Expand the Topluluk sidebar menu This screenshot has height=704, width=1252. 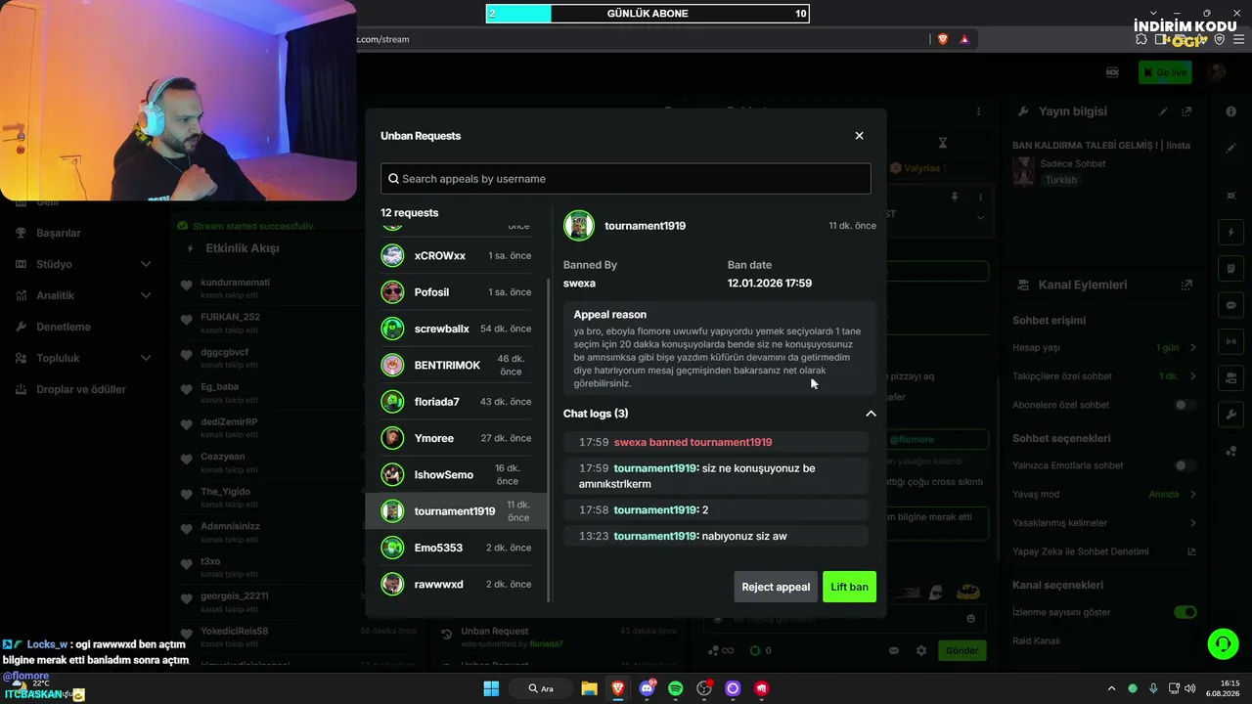pyautogui.click(x=146, y=358)
